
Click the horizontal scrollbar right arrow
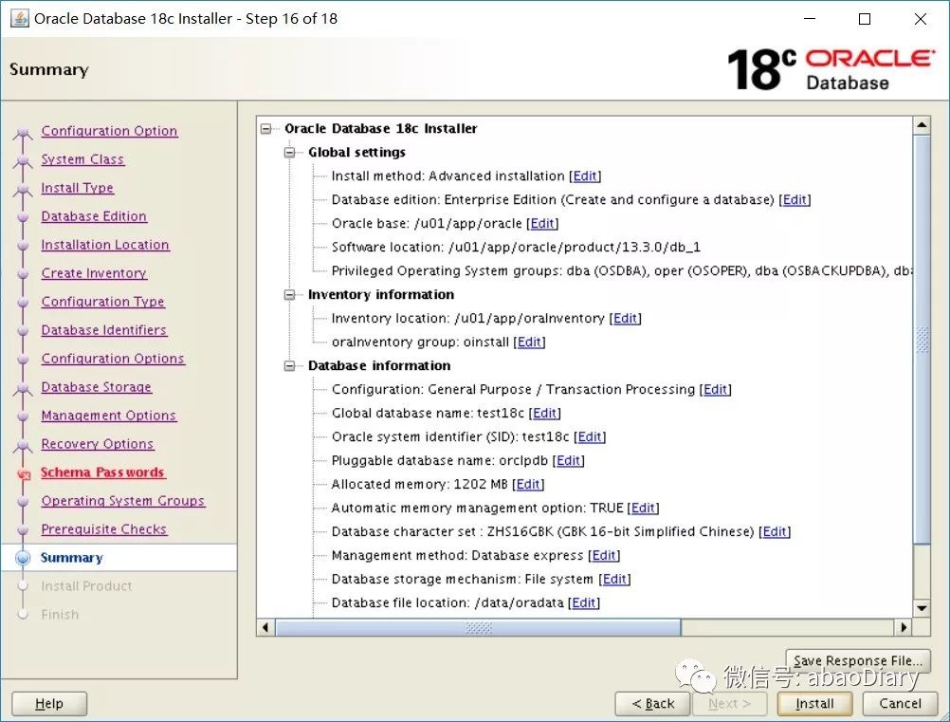pos(904,627)
